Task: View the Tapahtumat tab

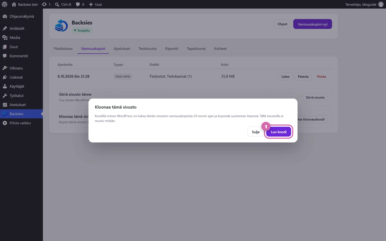Action: coord(196,49)
